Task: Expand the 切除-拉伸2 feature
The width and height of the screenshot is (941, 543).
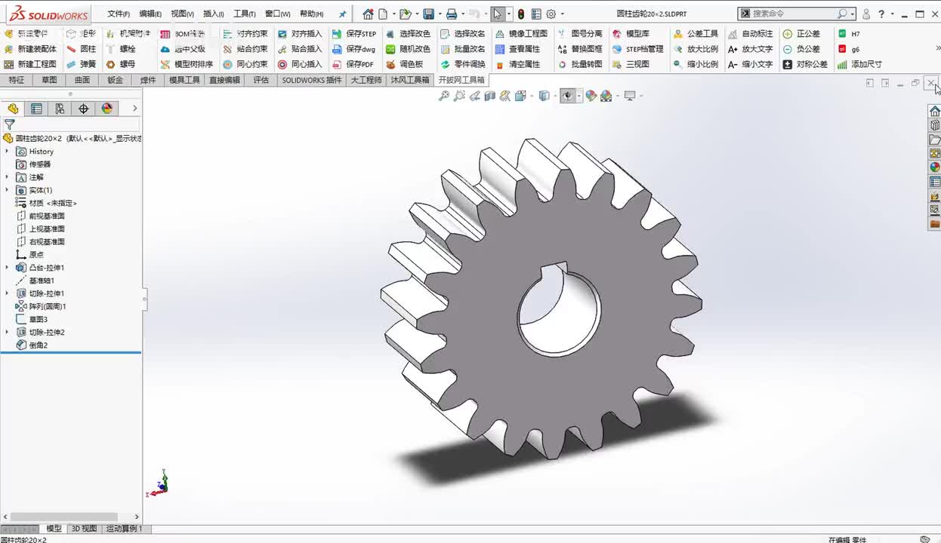Action: click(x=8, y=332)
